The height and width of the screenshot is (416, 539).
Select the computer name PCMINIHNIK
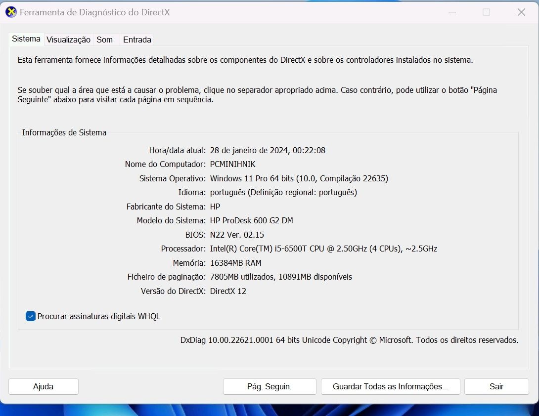[x=233, y=164]
